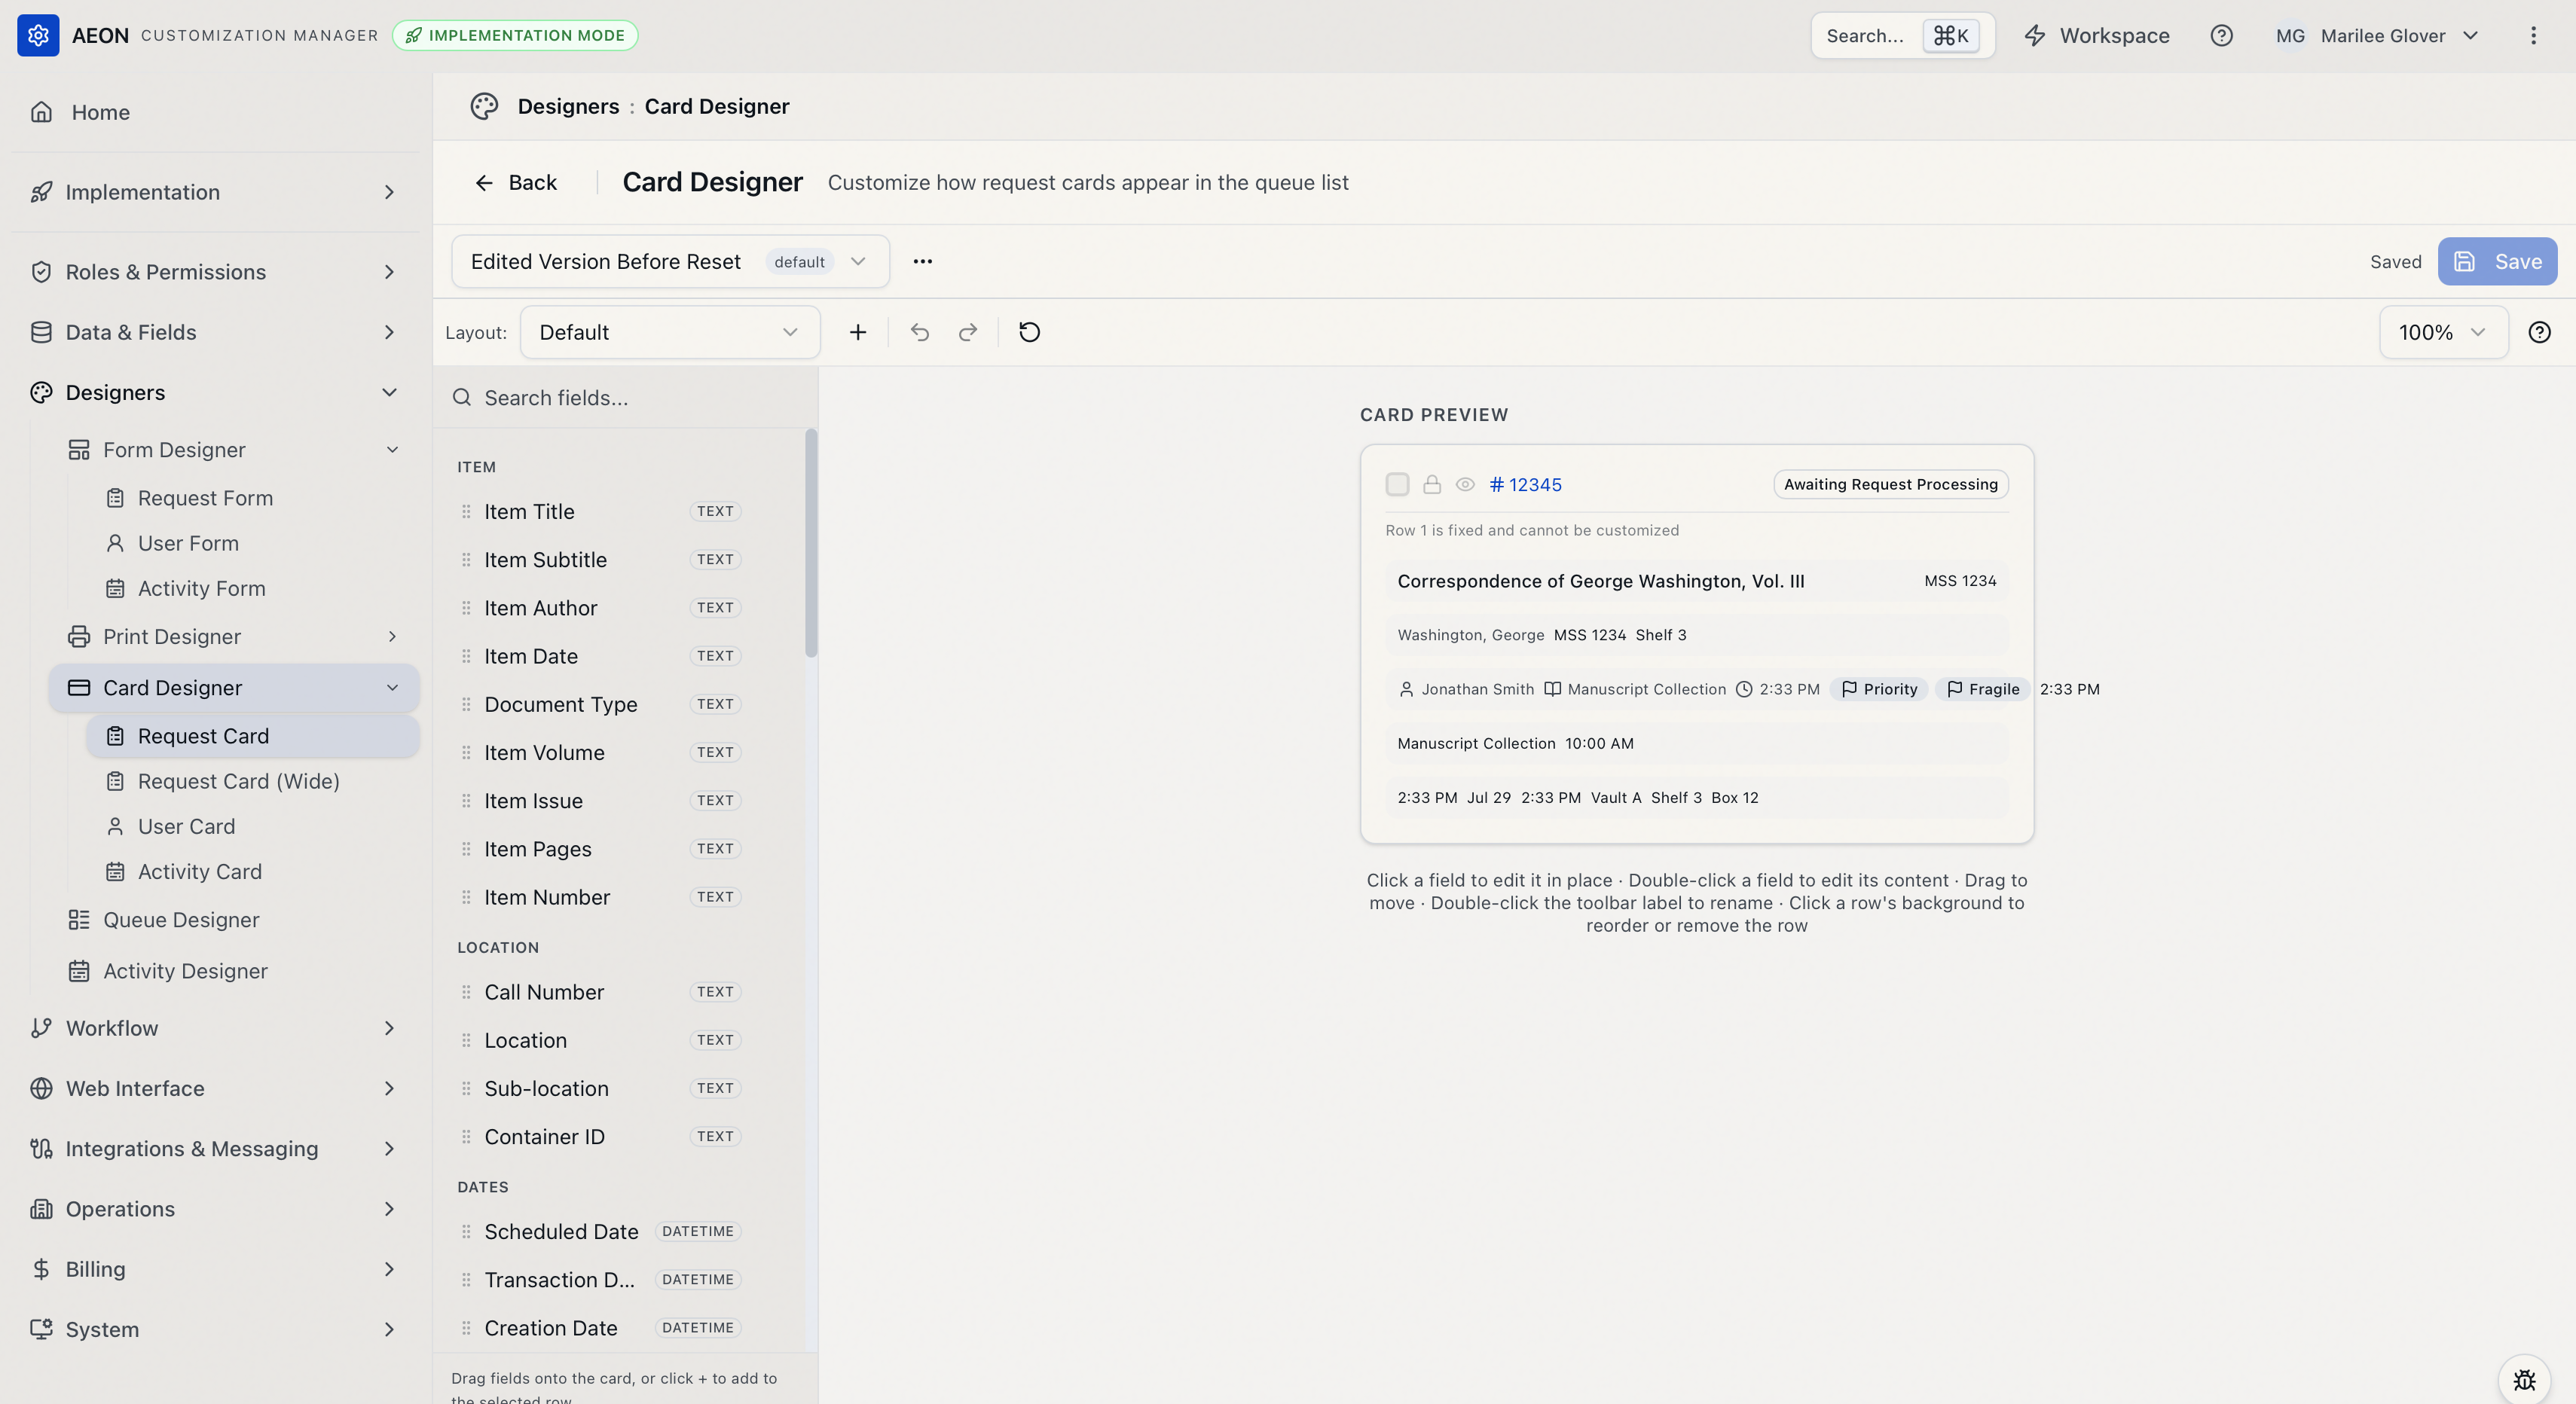Click the redo arrow icon

[x=967, y=332]
